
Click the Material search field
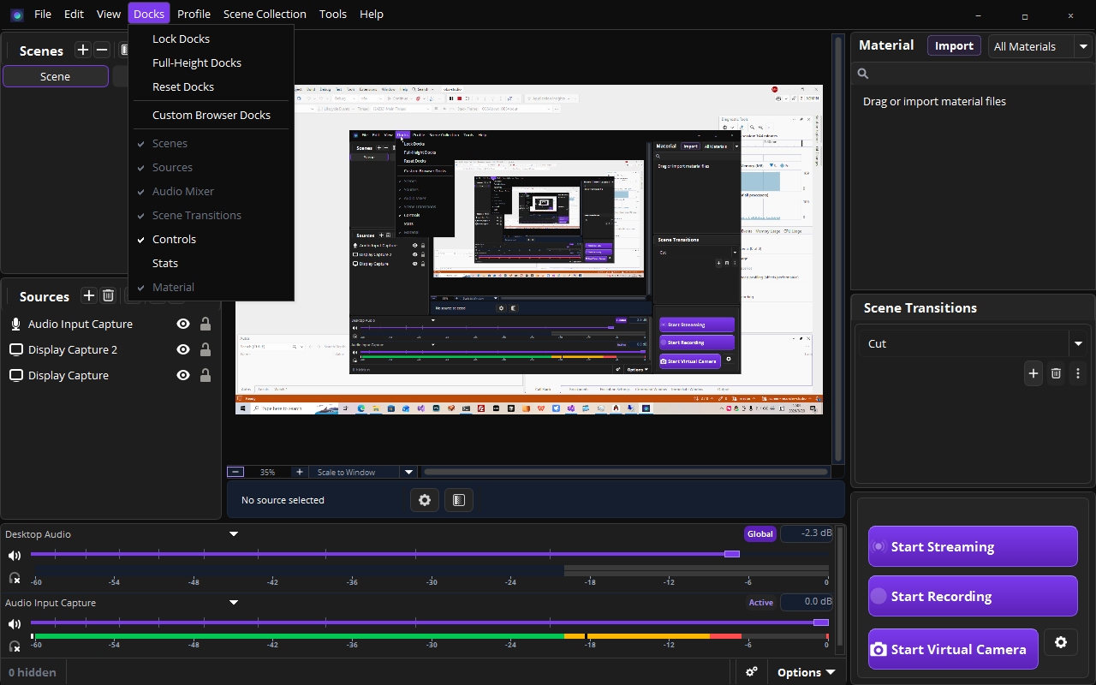pos(973,74)
